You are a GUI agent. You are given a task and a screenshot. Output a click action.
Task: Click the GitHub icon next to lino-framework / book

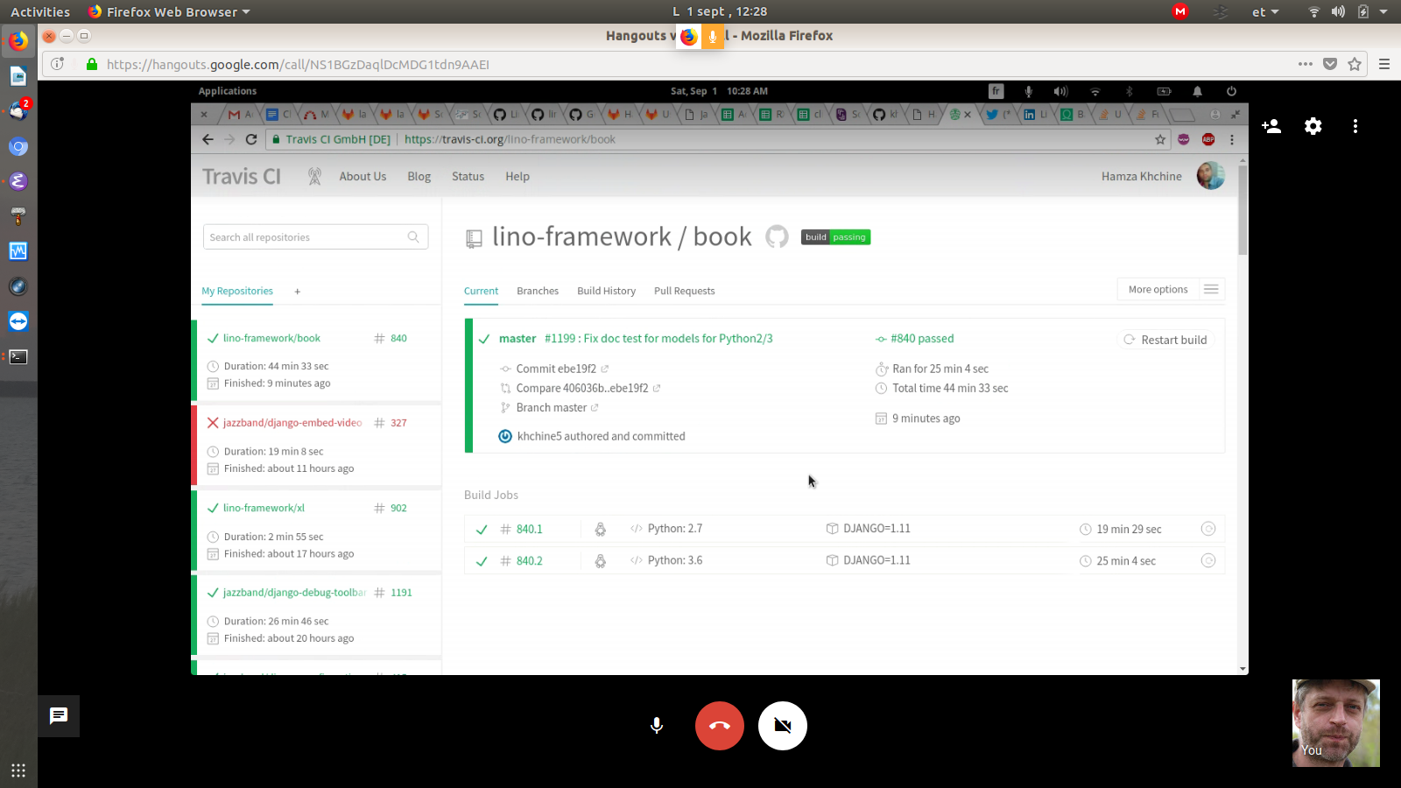click(777, 236)
